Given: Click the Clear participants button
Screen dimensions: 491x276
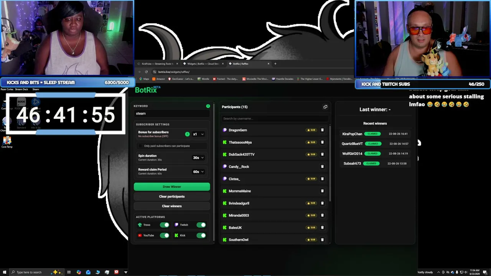Looking at the screenshot, I should click(172, 197).
